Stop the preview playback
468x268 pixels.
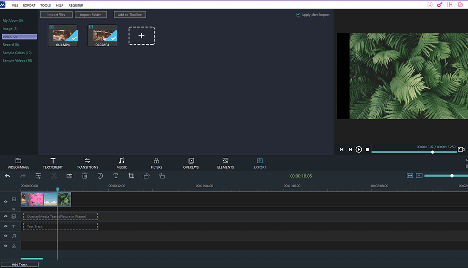[x=368, y=149]
